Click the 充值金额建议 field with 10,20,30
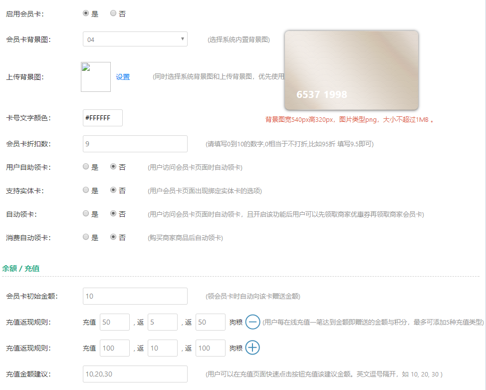 pos(135,374)
